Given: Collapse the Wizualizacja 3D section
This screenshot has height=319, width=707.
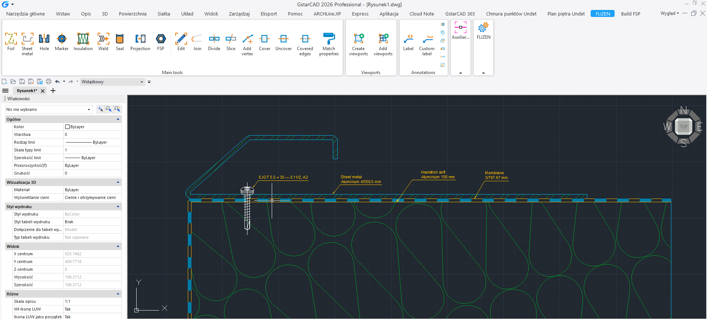Looking at the screenshot, I should coord(118,182).
